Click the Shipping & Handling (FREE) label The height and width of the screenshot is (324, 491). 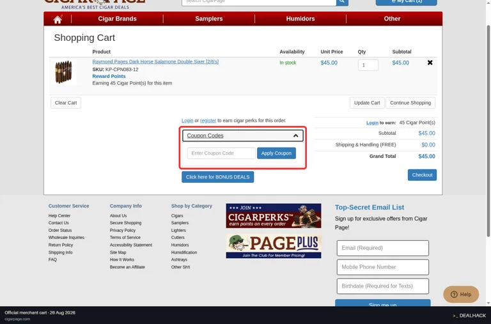[x=366, y=144]
